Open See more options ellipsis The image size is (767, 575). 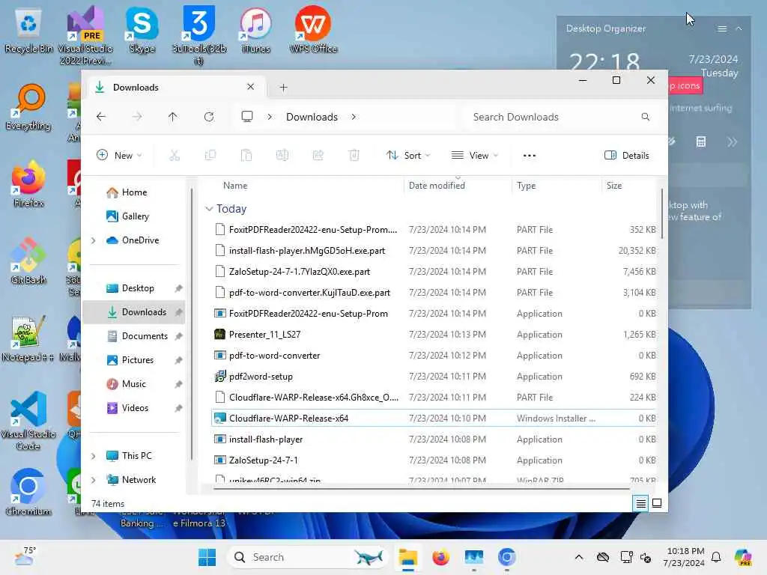(530, 156)
